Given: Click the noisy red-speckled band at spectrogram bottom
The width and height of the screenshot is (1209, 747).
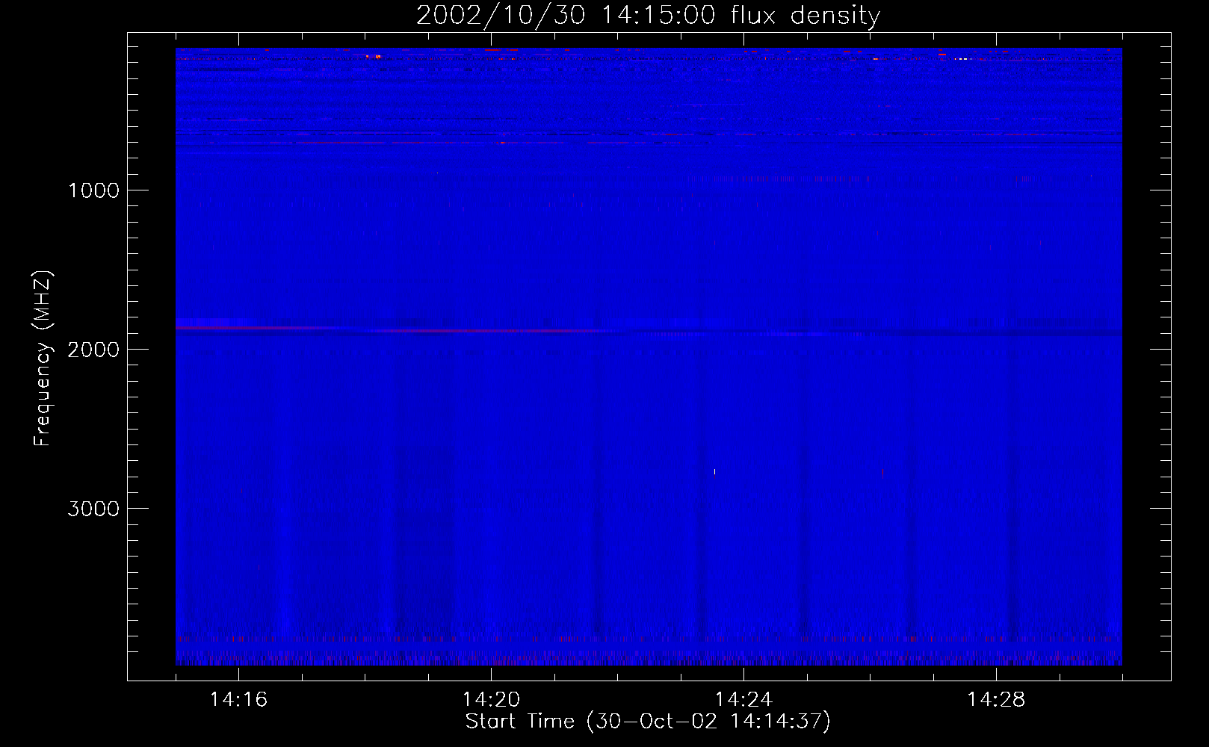Looking at the screenshot, I should click(648, 657).
